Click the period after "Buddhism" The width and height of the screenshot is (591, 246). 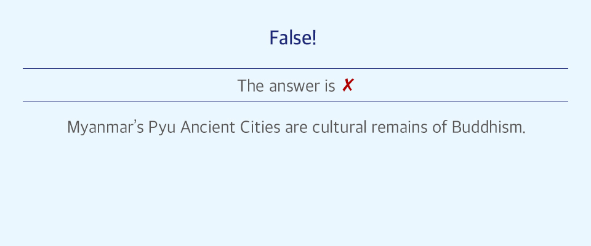tap(524, 133)
